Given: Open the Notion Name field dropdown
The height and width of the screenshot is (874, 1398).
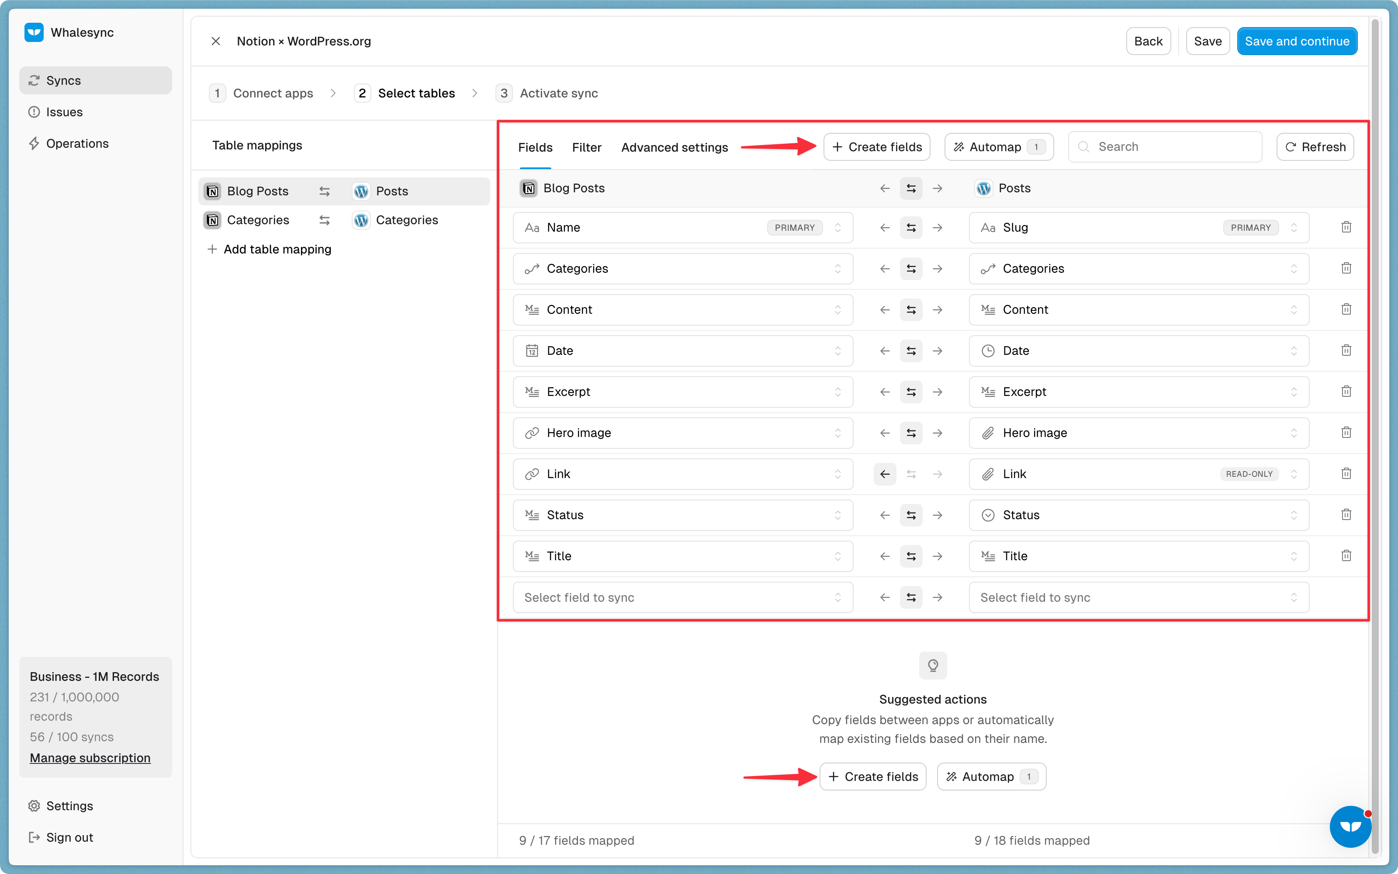Looking at the screenshot, I should 683,228.
